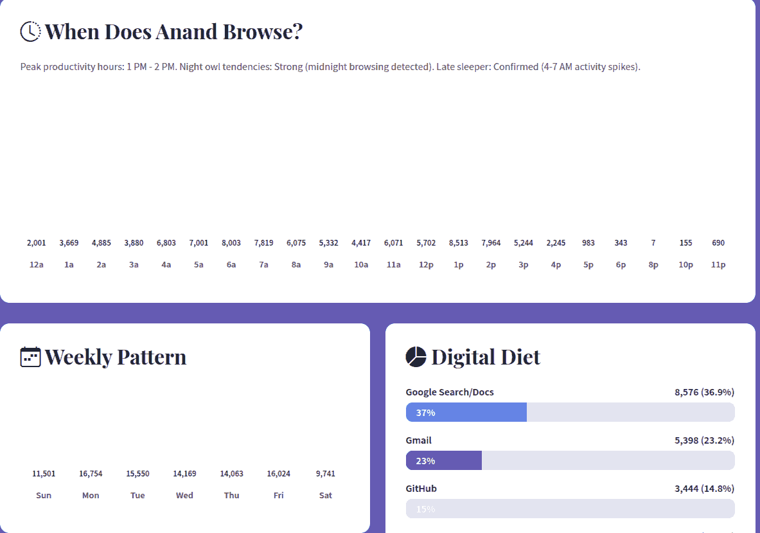Image resolution: width=760 pixels, height=533 pixels.
Task: Click the GitHub category label
Action: [421, 489]
